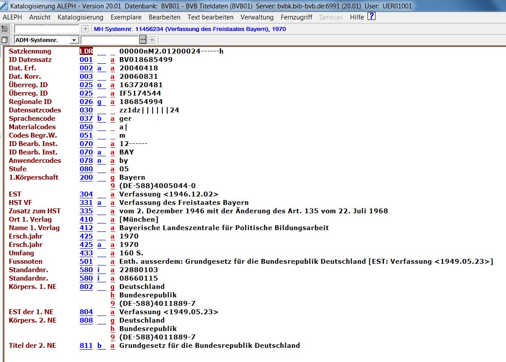Click the blue question mark help icon
Screen dimensions: 506x362
(x=372, y=17)
